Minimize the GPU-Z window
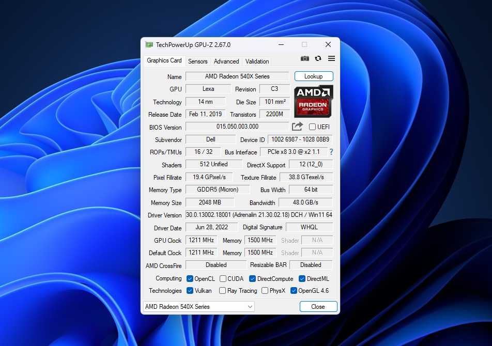Image resolution: width=492 pixels, height=346 pixels. coord(281,45)
